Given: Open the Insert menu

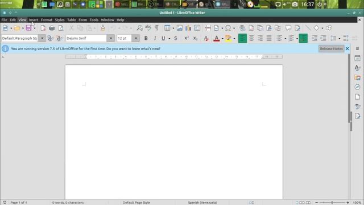Looking at the screenshot, I should pyautogui.click(x=33, y=20).
